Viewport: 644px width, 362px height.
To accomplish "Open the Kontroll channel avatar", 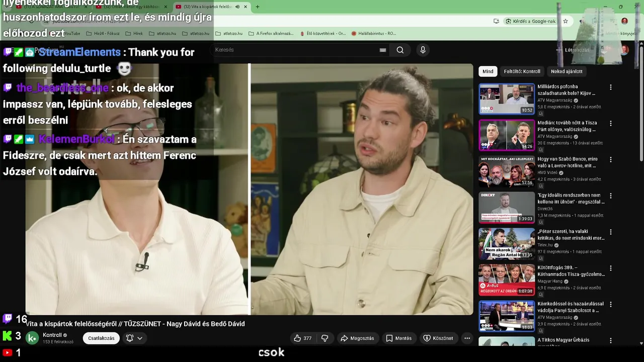I will pyautogui.click(x=32, y=338).
